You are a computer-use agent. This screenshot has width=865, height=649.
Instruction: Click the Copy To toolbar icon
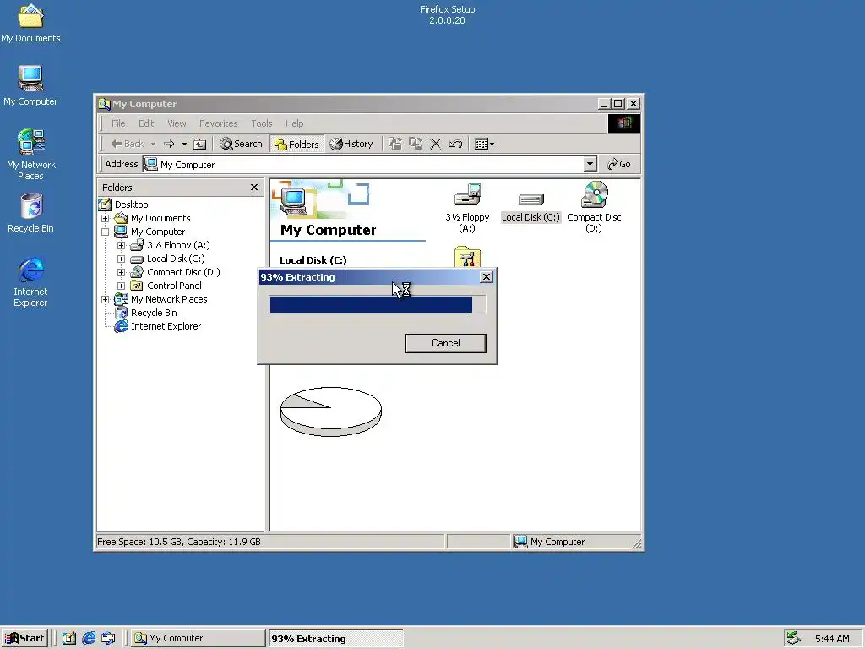pos(416,144)
